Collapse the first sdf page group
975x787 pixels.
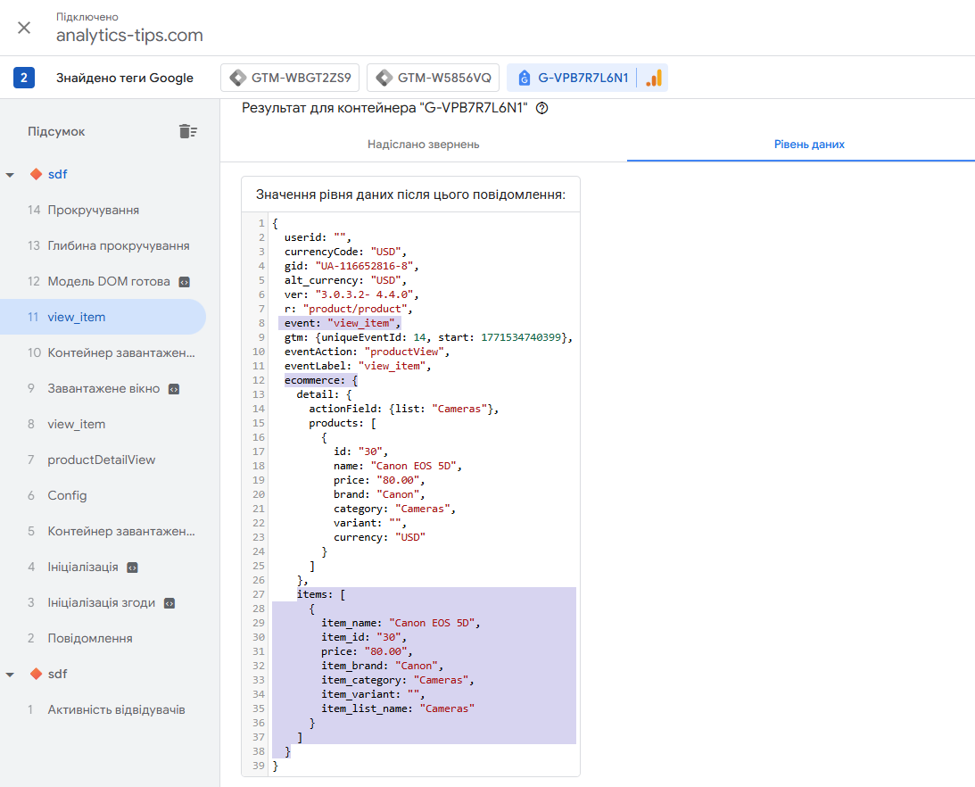[x=10, y=175]
